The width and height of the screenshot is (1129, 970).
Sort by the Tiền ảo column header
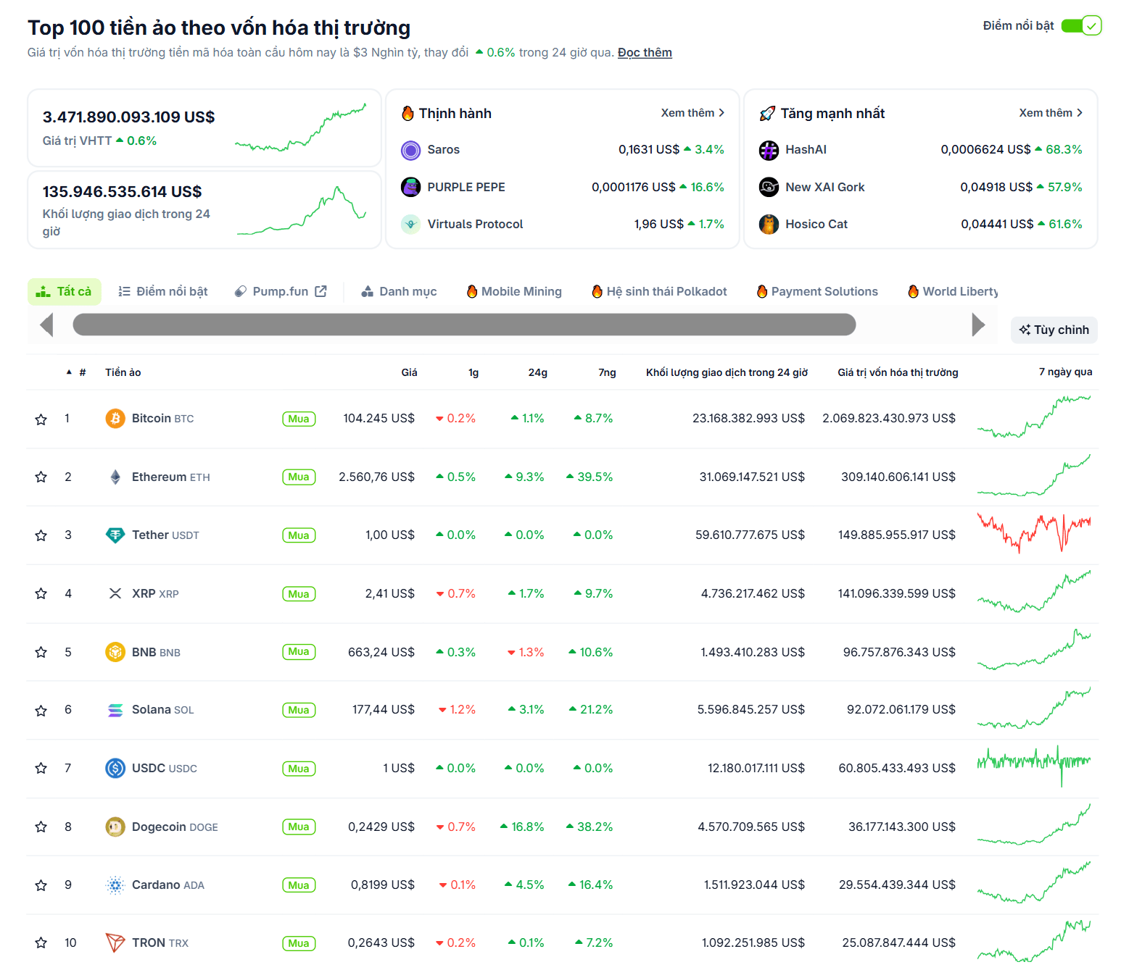123,372
